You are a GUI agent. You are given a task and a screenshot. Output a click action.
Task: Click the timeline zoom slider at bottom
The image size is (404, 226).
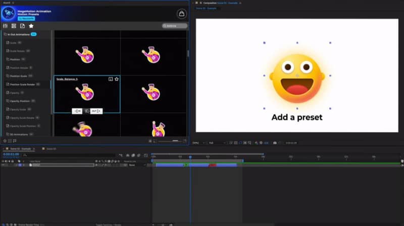point(162,224)
